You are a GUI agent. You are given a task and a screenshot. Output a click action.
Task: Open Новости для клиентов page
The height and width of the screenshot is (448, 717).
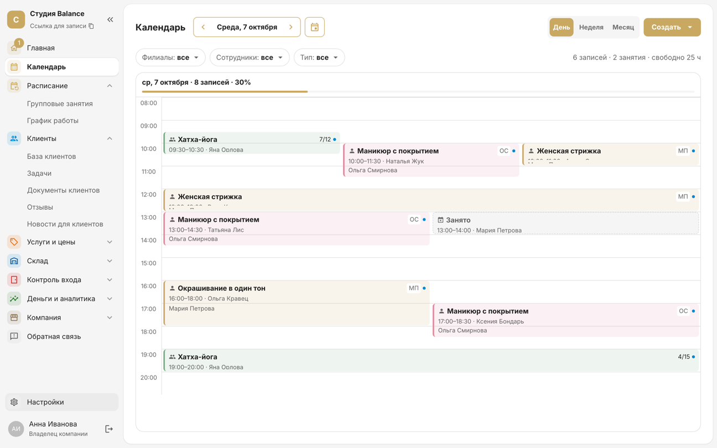click(x=65, y=224)
